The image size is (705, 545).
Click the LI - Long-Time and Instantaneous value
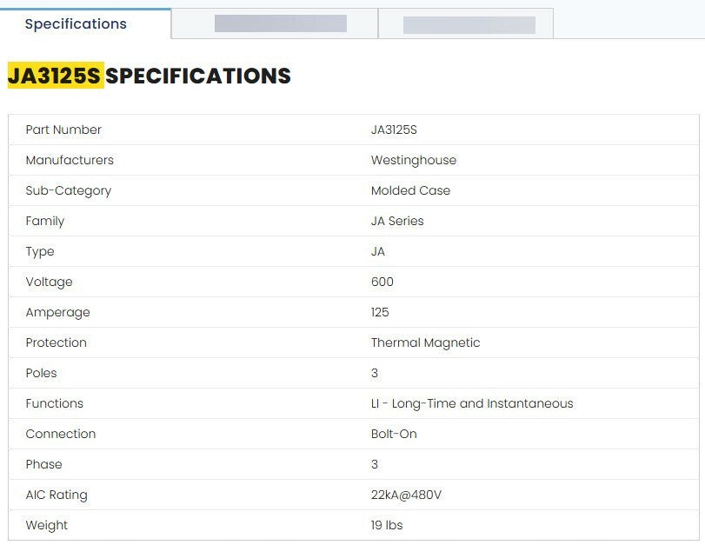(472, 403)
